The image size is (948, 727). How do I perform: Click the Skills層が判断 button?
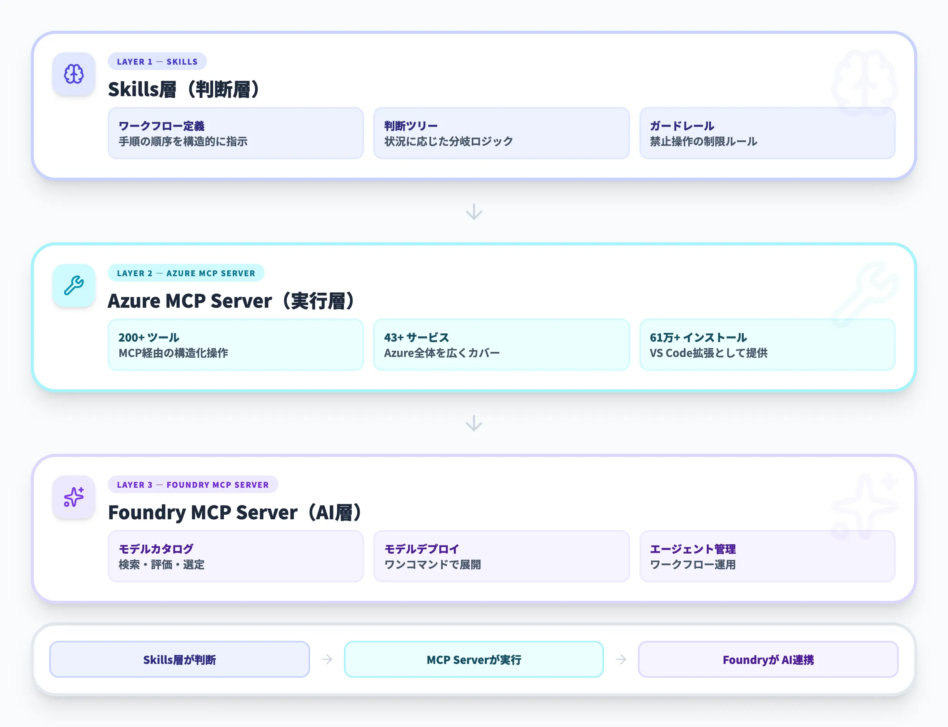[x=180, y=659]
